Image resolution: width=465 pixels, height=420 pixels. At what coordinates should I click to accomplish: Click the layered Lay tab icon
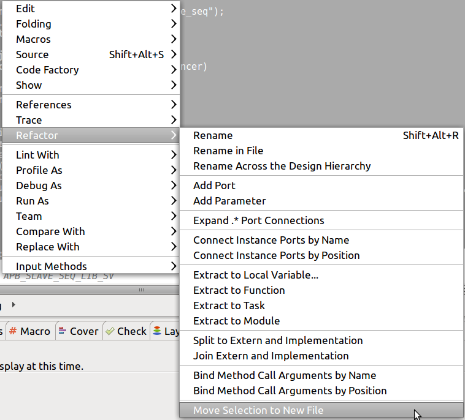tap(158, 331)
